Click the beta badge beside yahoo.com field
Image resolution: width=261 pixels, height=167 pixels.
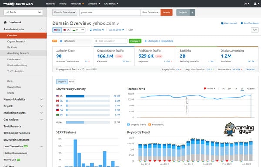(x=55, y=41)
